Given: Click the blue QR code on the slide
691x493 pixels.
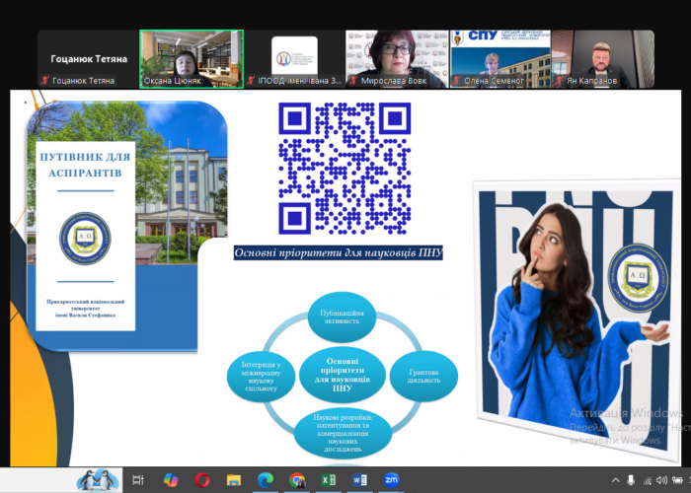Looking at the screenshot, I should coord(331,170).
